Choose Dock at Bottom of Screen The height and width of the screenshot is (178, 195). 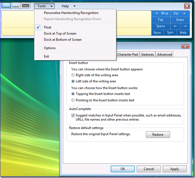[x=75, y=40]
